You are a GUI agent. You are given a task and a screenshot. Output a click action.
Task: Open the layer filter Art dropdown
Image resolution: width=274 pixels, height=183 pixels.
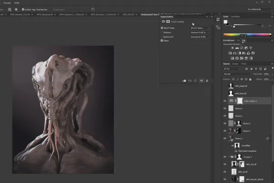232,69
